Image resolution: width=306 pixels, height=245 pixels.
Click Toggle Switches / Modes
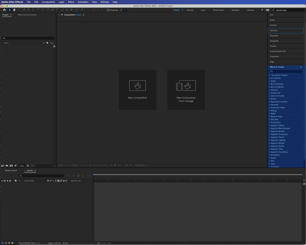click(x=58, y=243)
